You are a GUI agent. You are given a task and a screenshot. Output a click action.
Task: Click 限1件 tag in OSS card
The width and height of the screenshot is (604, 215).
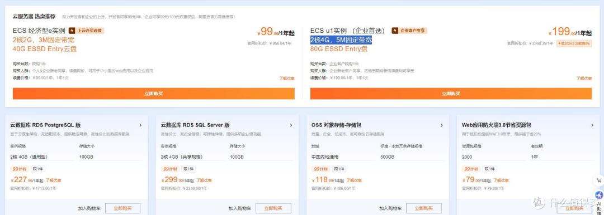pos(339,169)
